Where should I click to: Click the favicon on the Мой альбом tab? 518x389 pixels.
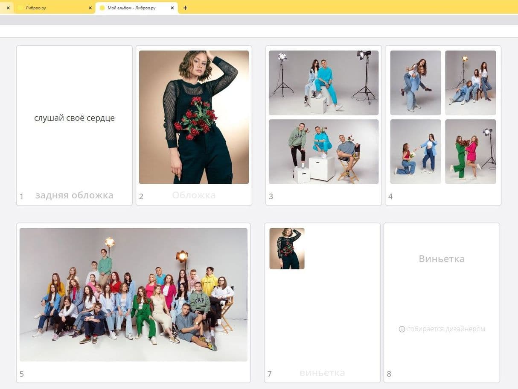pos(102,8)
